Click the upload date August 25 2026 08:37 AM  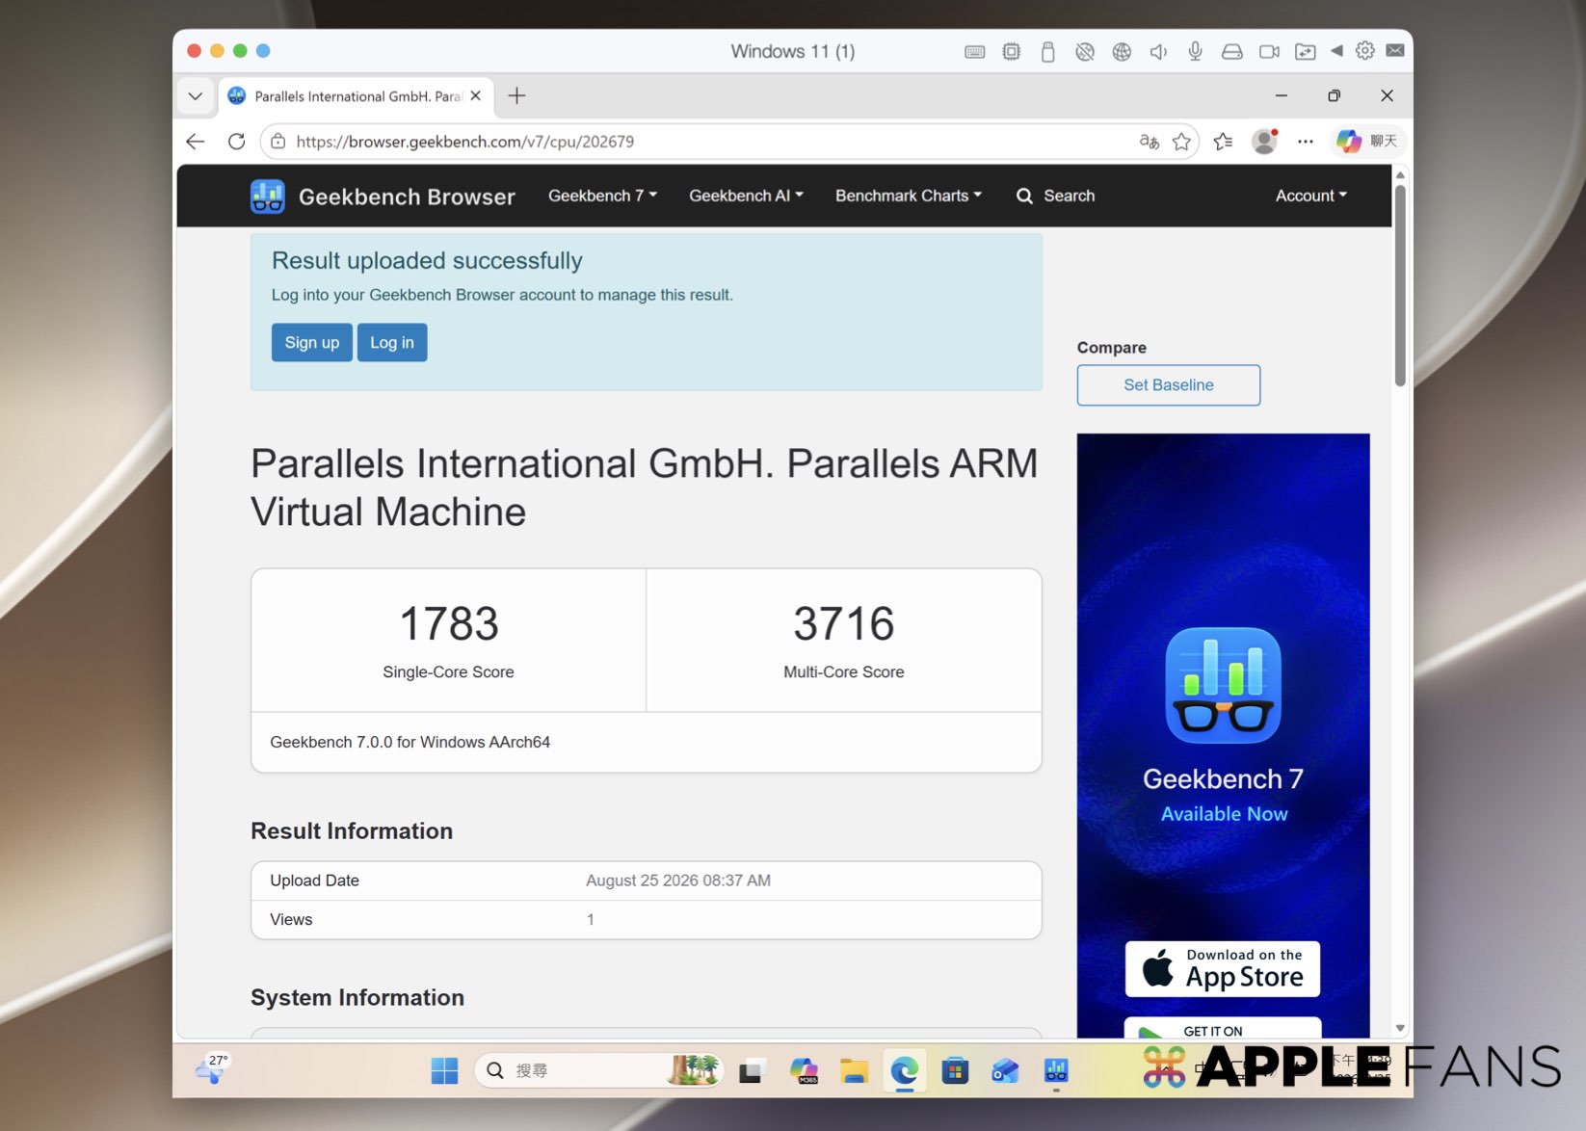coord(678,881)
